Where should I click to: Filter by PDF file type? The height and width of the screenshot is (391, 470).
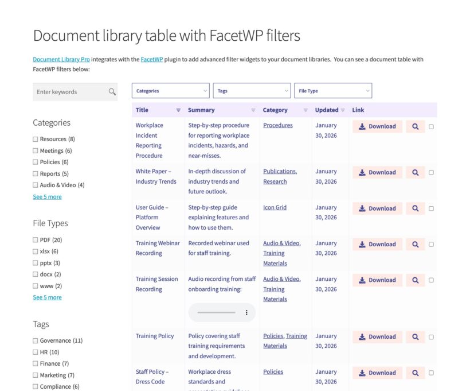coord(36,239)
